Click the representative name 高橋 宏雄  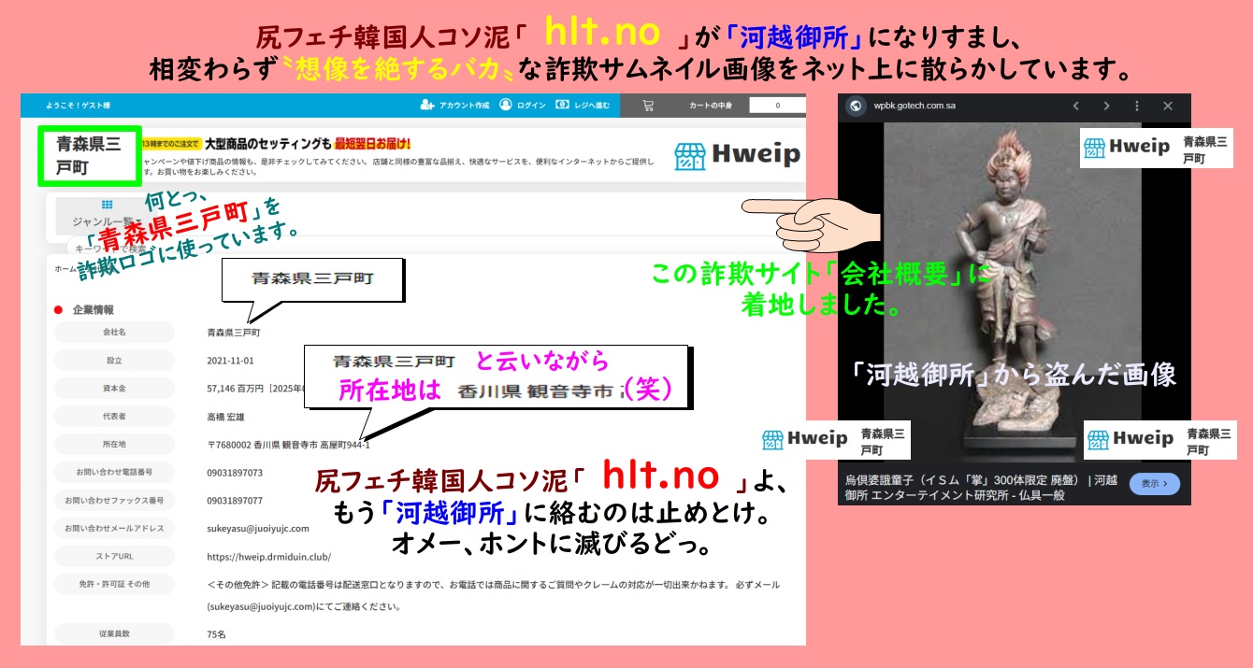(228, 417)
